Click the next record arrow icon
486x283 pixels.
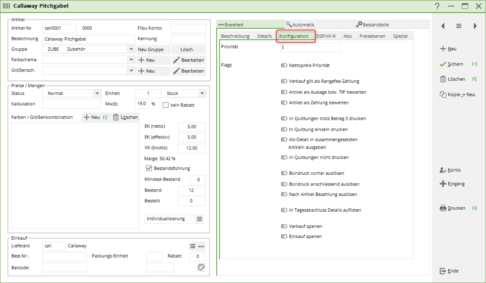coord(475,26)
